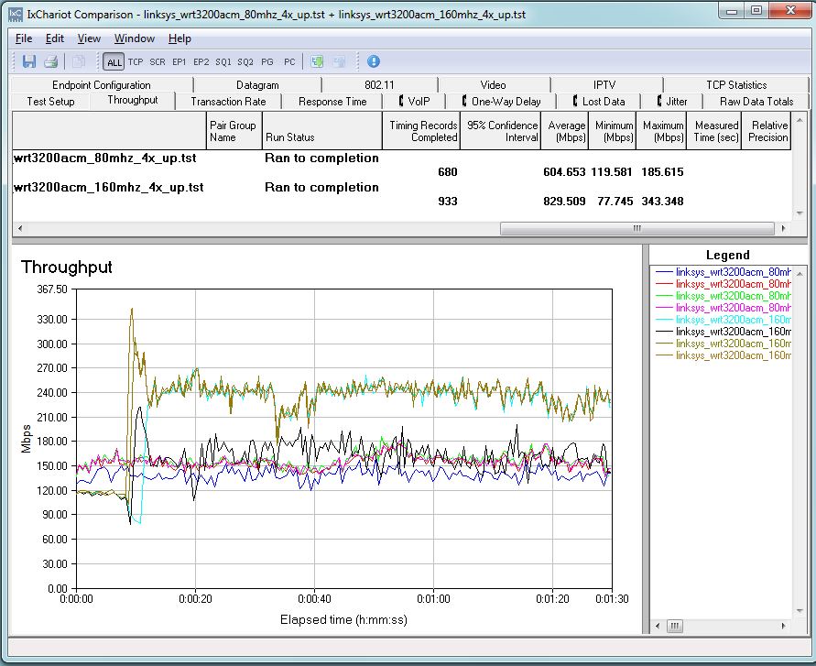Viewport: 816px width, 666px height.
Task: Click the legend scroll down arrow
Action: 800,611
